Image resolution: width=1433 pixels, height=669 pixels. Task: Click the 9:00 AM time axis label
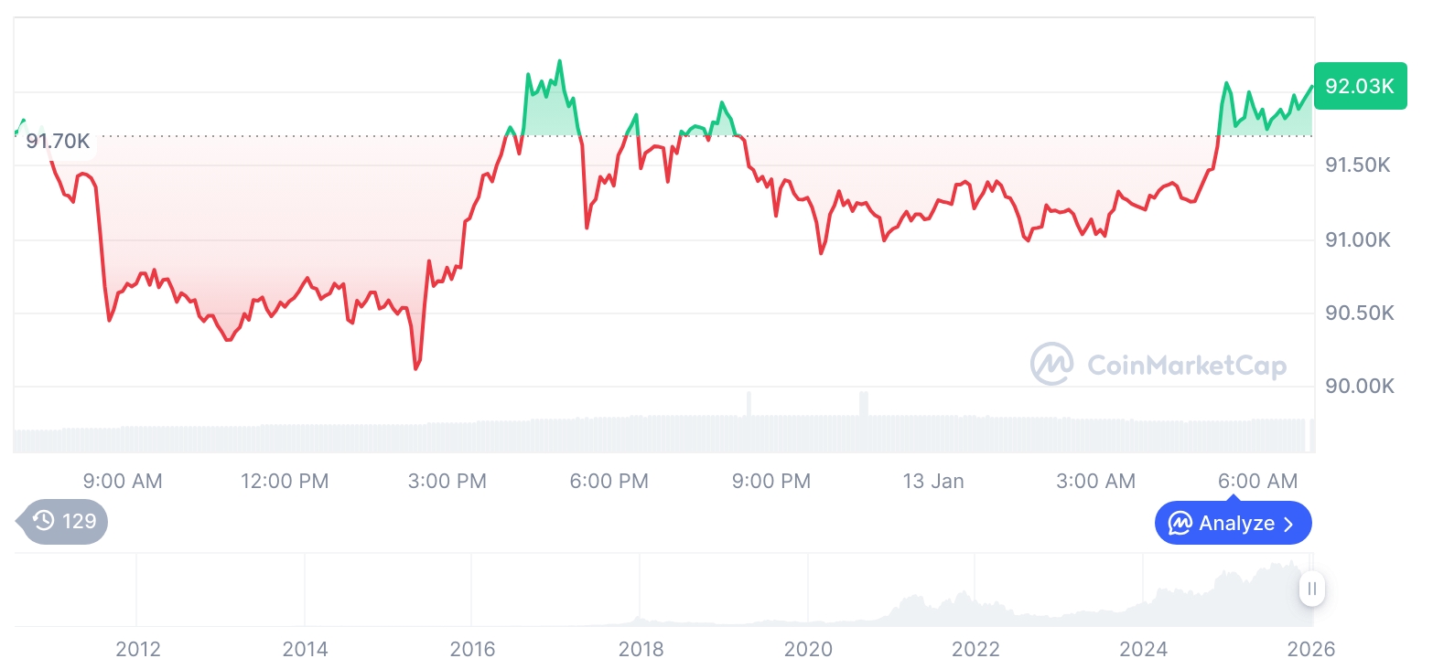(x=123, y=481)
